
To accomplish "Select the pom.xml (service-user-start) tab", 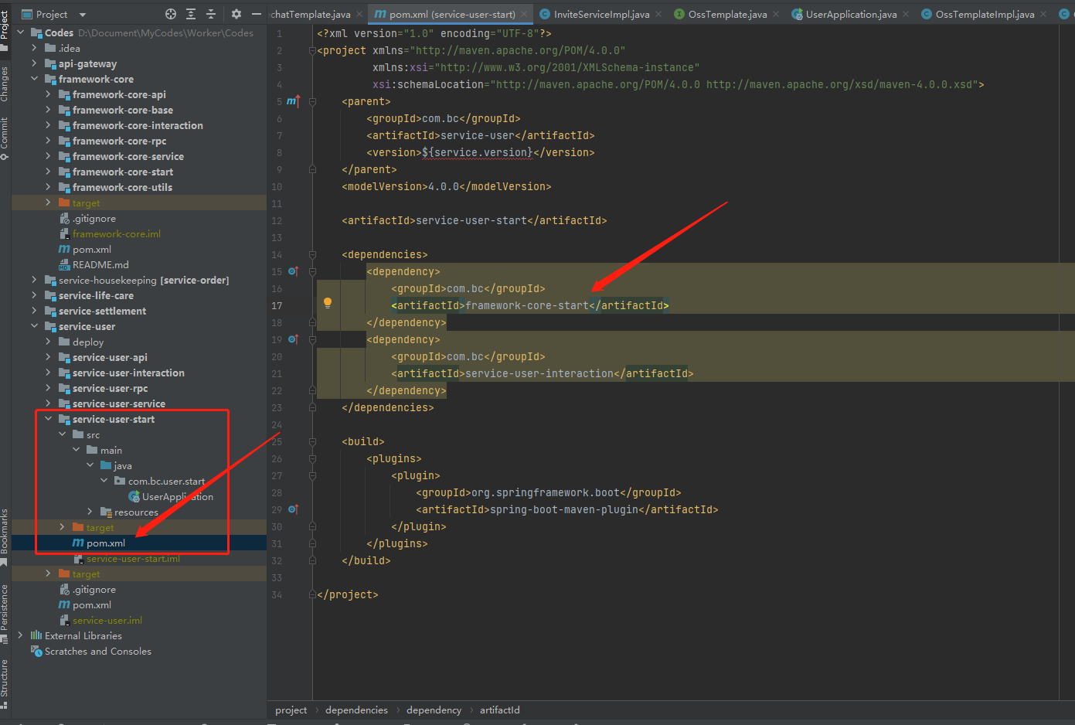I will click(452, 14).
